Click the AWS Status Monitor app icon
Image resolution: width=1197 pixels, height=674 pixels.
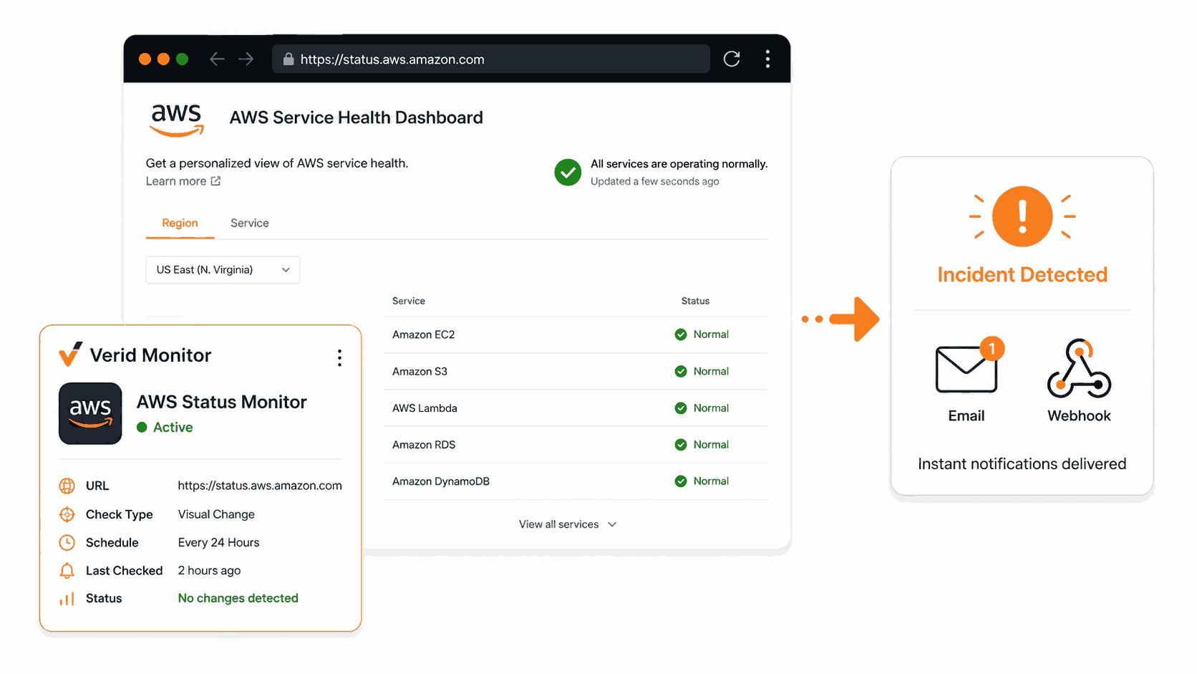coord(90,413)
